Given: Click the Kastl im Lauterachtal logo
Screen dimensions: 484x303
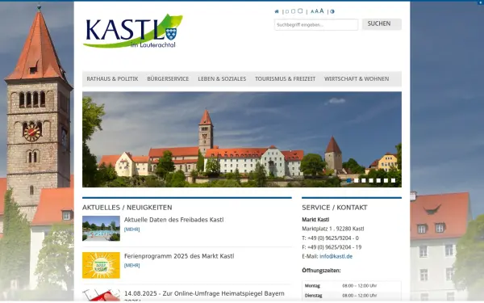Looking at the screenshot, I should (x=133, y=31).
